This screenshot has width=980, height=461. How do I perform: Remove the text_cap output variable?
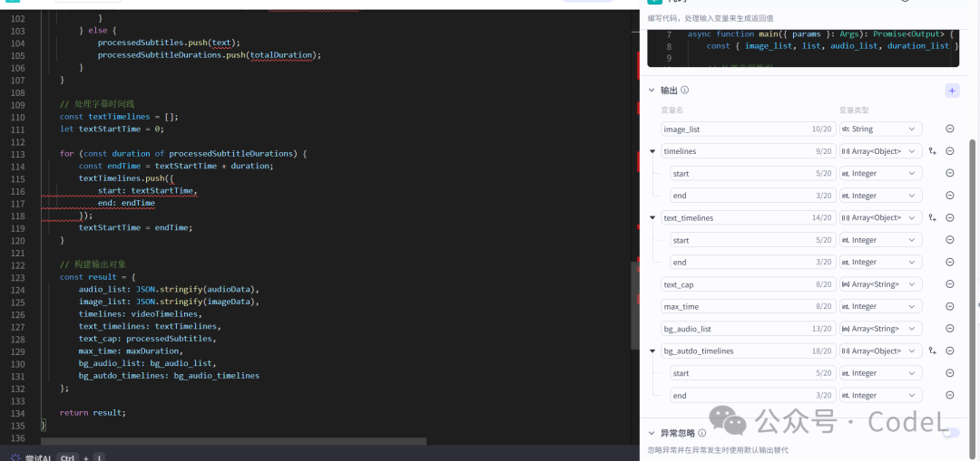(949, 284)
